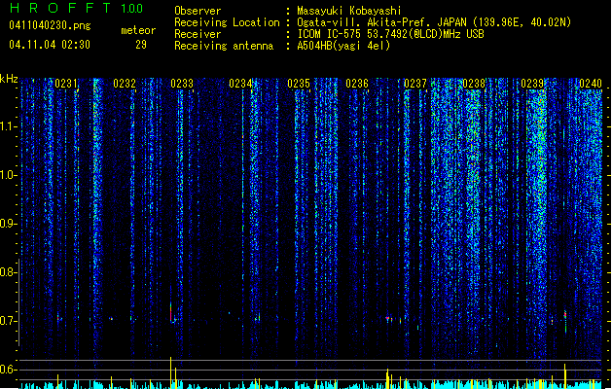Click the 0240 time marker
Screen dimensions: 612x389
591,84
